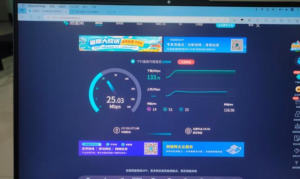Open the 测速网企业服务 banner
Viewport: 300px width, 179px height.
203,149
